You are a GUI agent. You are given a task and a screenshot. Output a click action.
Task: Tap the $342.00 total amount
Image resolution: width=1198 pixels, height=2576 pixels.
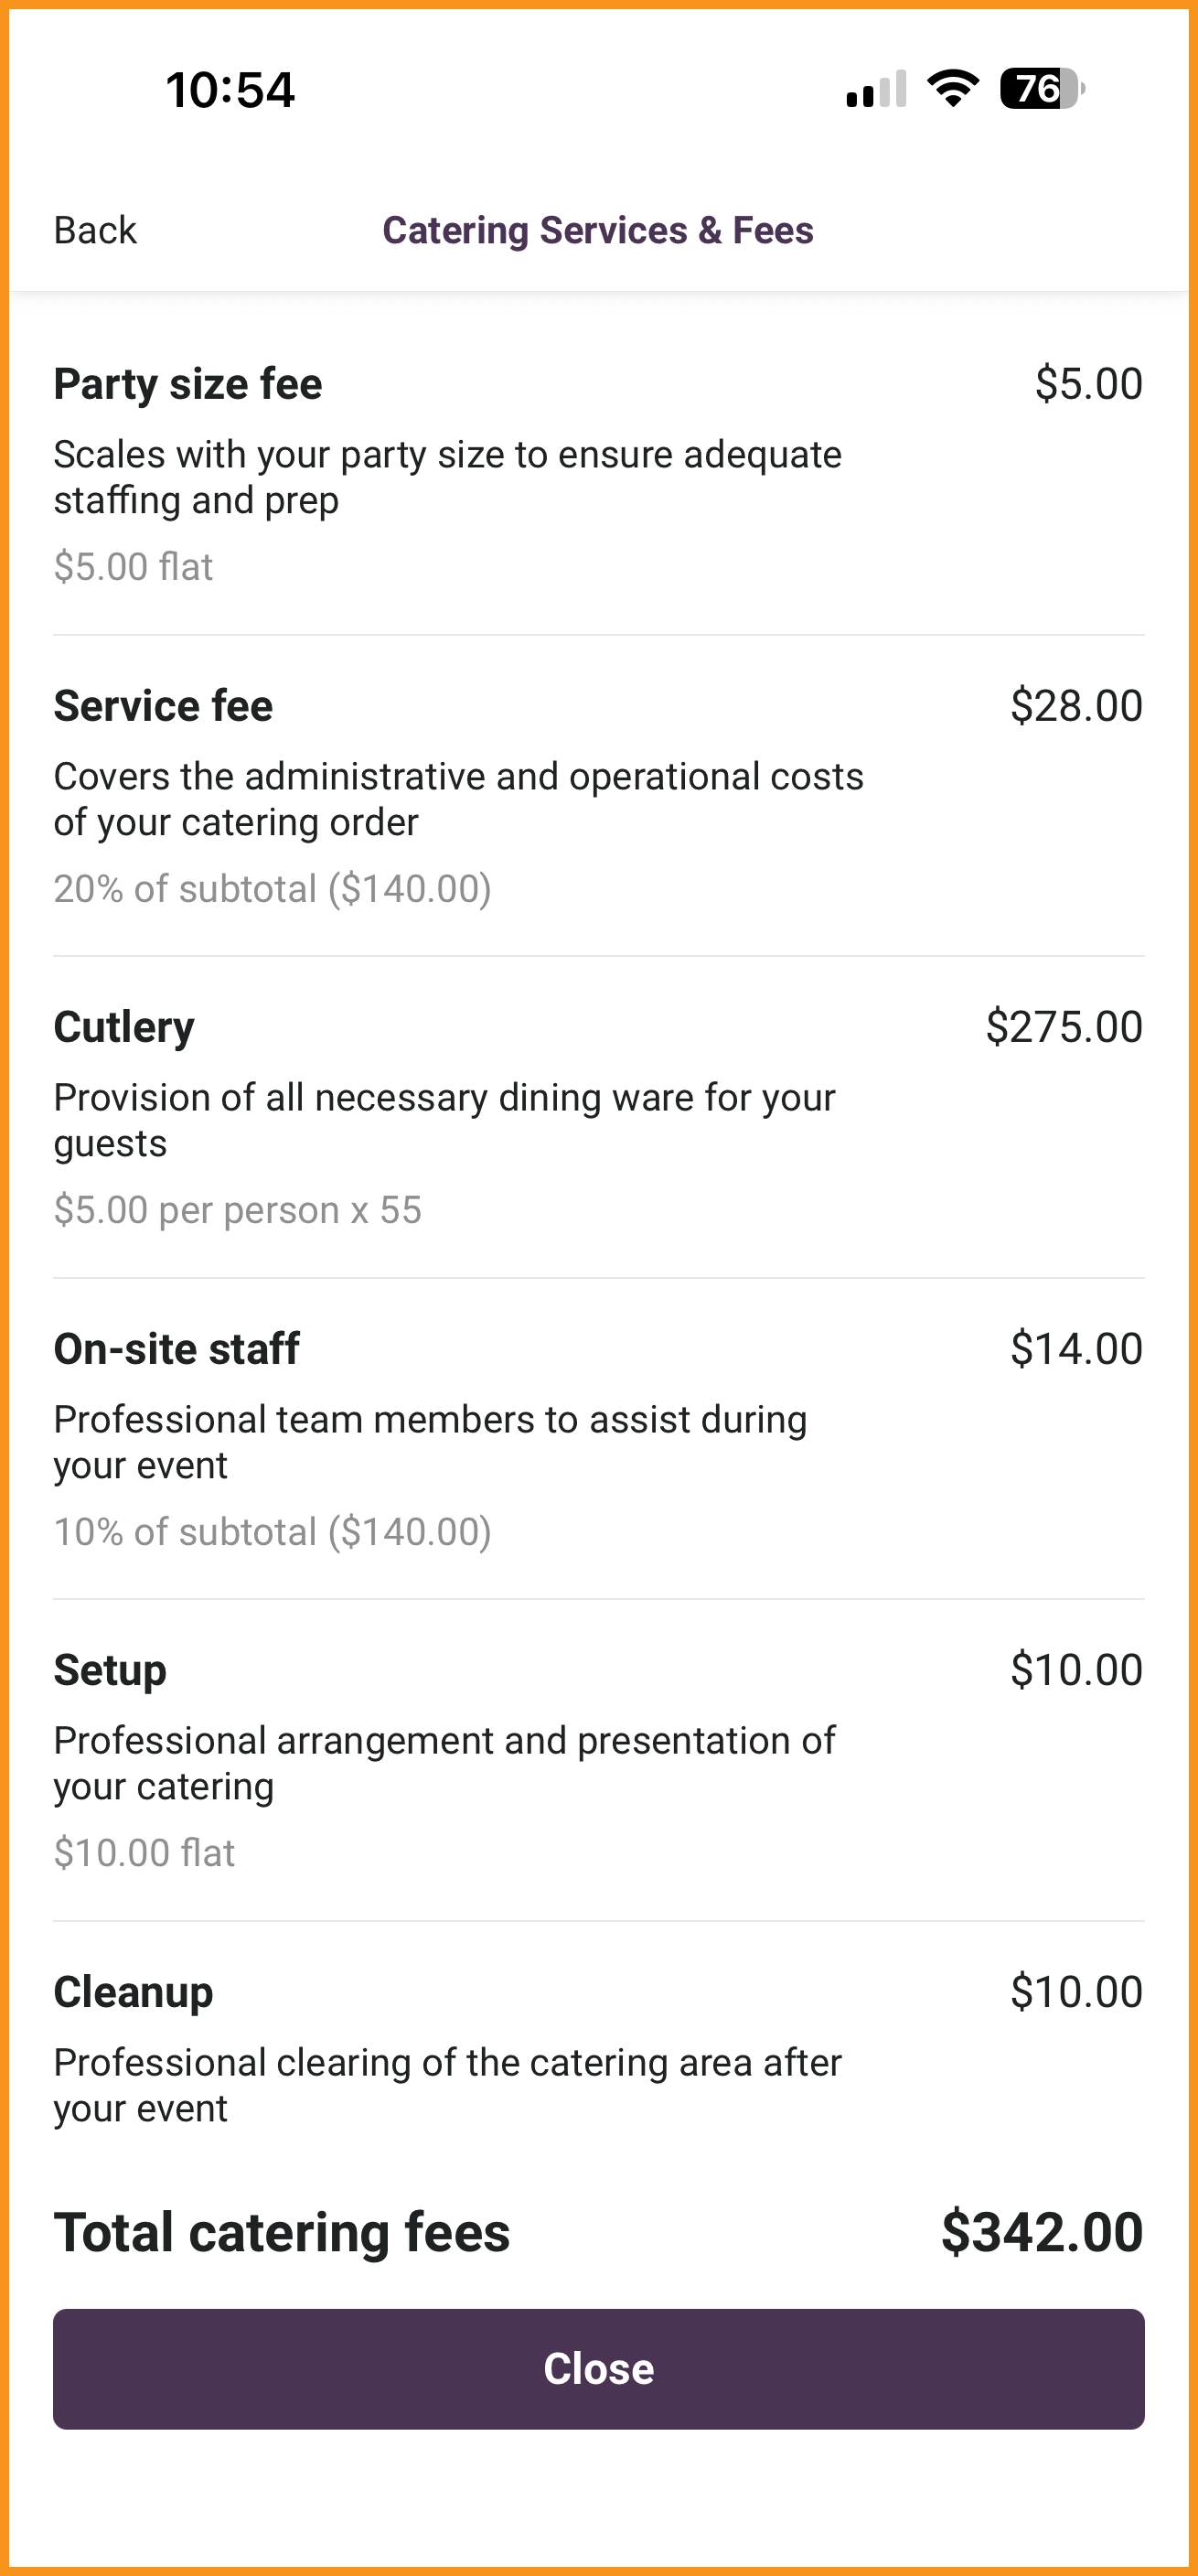point(1042,2232)
